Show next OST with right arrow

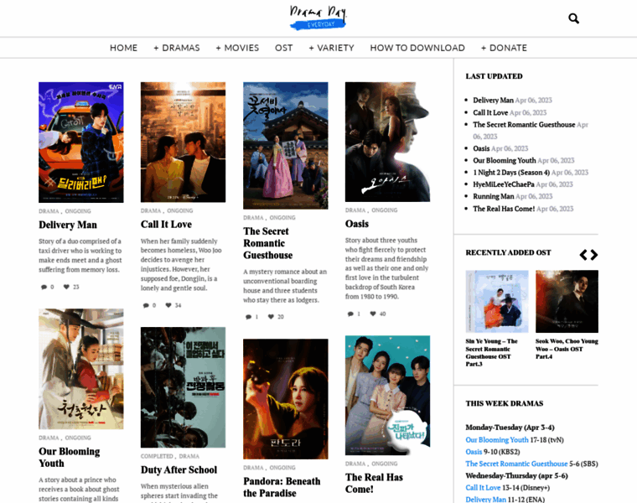[x=594, y=255]
